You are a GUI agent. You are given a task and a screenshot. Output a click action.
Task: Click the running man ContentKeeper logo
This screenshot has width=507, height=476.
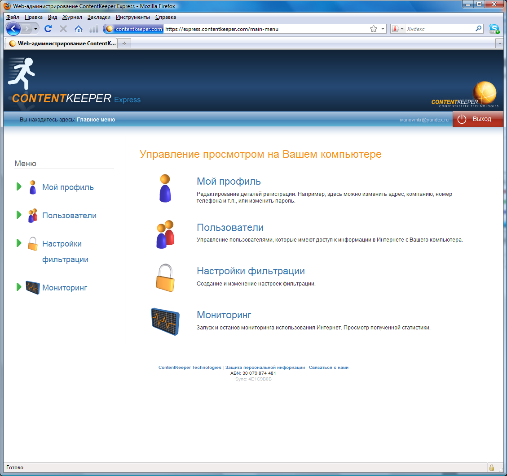tap(22, 74)
